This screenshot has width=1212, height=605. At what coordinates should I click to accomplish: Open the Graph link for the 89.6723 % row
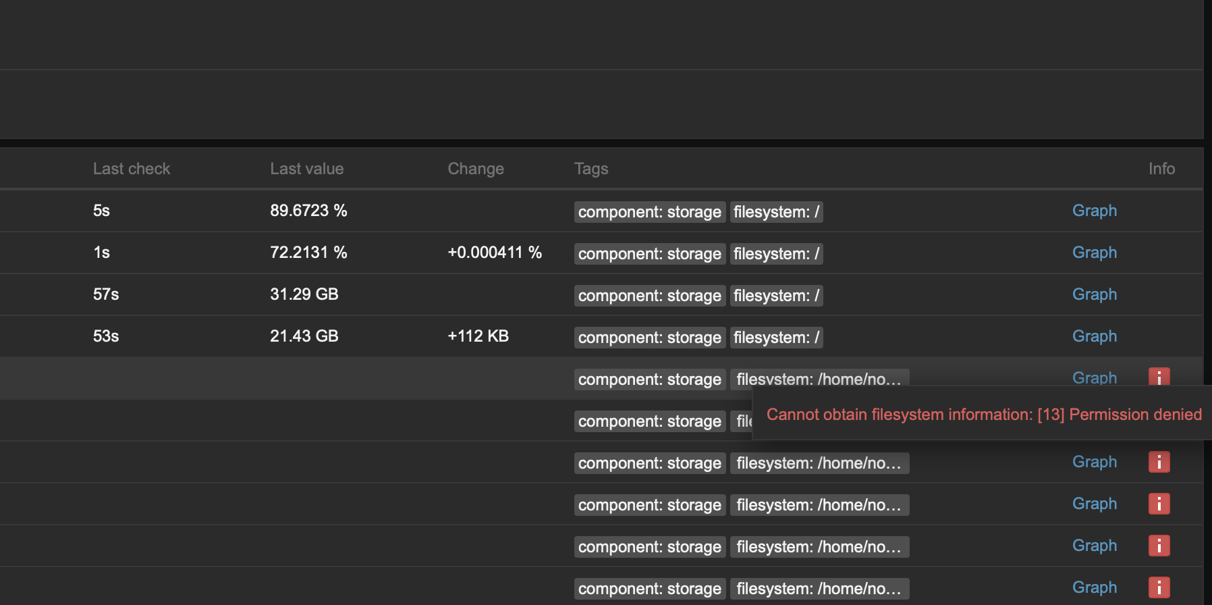1094,211
